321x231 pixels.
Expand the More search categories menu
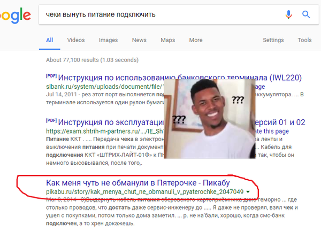[x=196, y=40]
